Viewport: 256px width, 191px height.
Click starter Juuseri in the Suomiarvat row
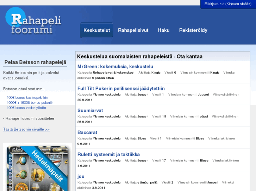(143, 117)
